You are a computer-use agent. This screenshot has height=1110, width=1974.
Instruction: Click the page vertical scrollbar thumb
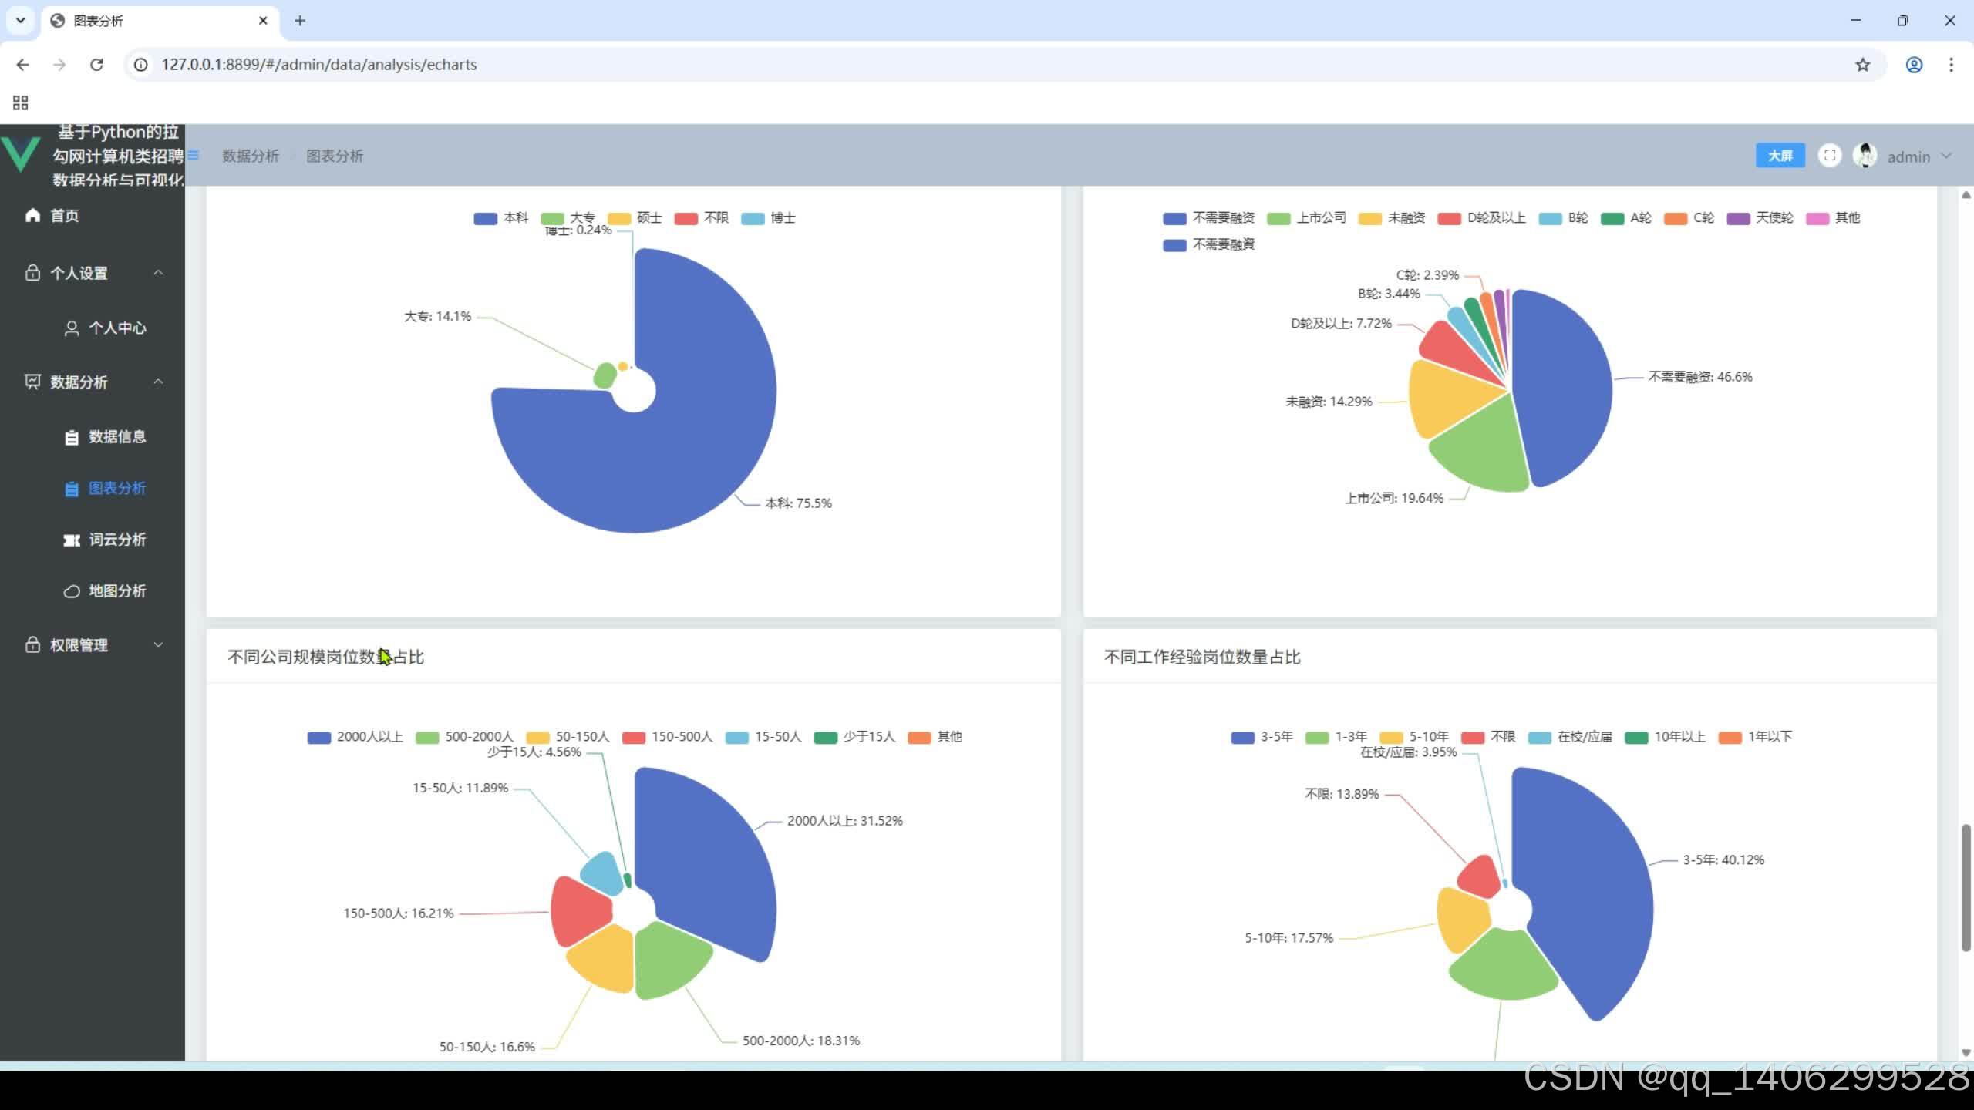point(1966,888)
